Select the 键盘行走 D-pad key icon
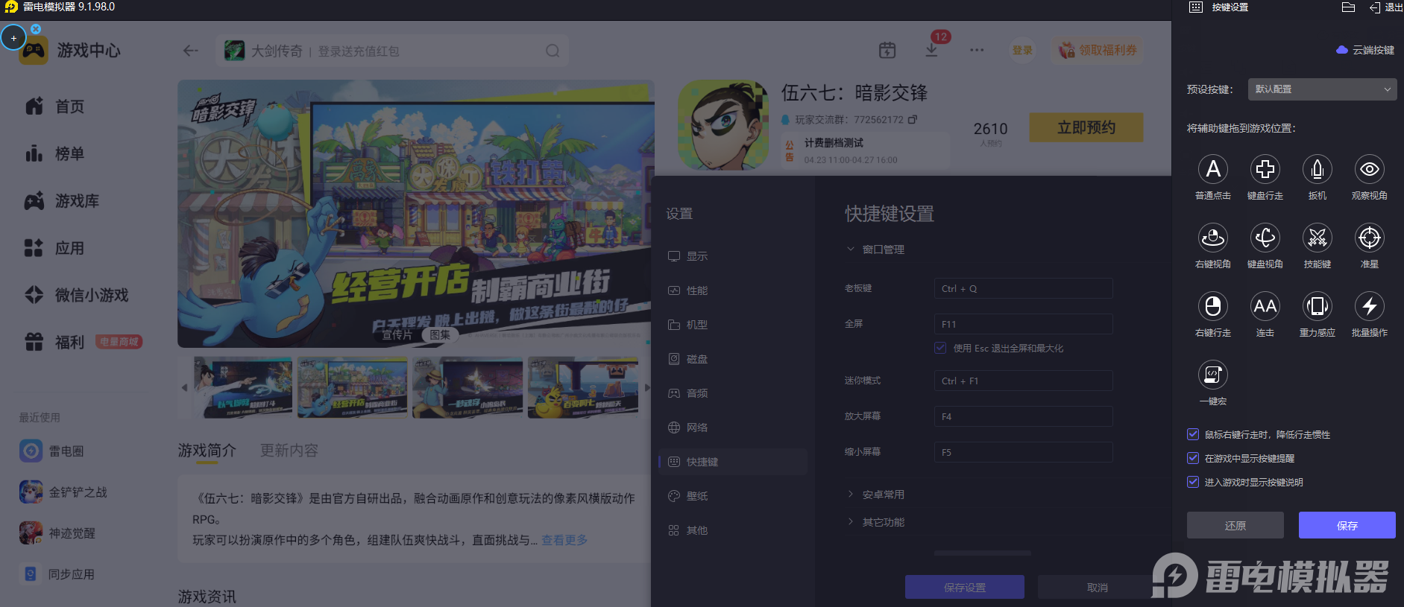This screenshot has height=607, width=1404. [1265, 169]
